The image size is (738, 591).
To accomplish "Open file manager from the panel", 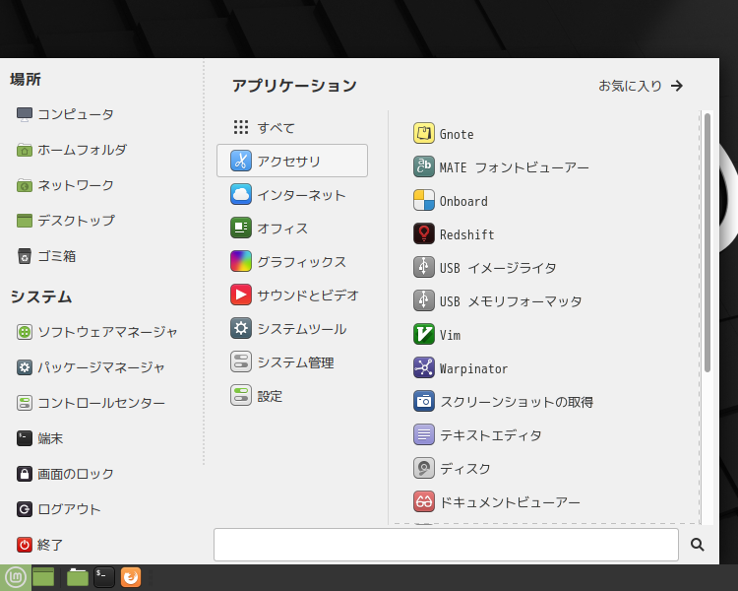I will 77,577.
